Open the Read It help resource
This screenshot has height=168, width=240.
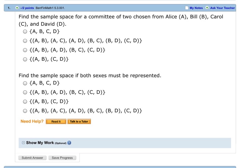coord(56,121)
